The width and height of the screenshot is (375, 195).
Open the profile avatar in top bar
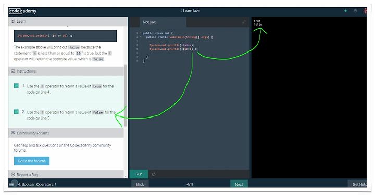click(x=365, y=11)
